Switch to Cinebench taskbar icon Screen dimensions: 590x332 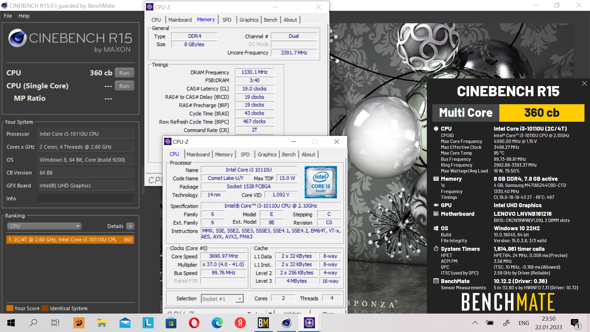coord(286,323)
